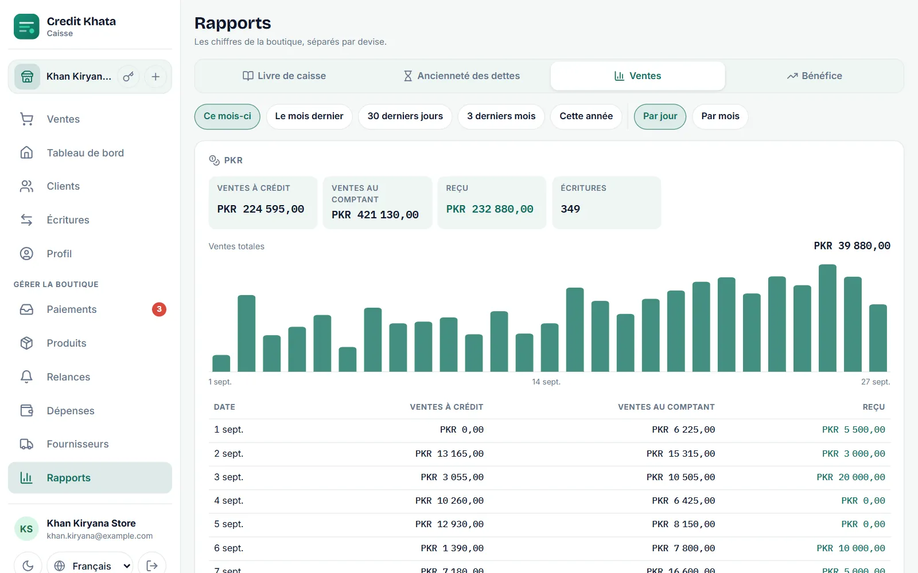Screen dimensions: 918x573
Task: Select the Ventes report tab
Action: (x=638, y=76)
